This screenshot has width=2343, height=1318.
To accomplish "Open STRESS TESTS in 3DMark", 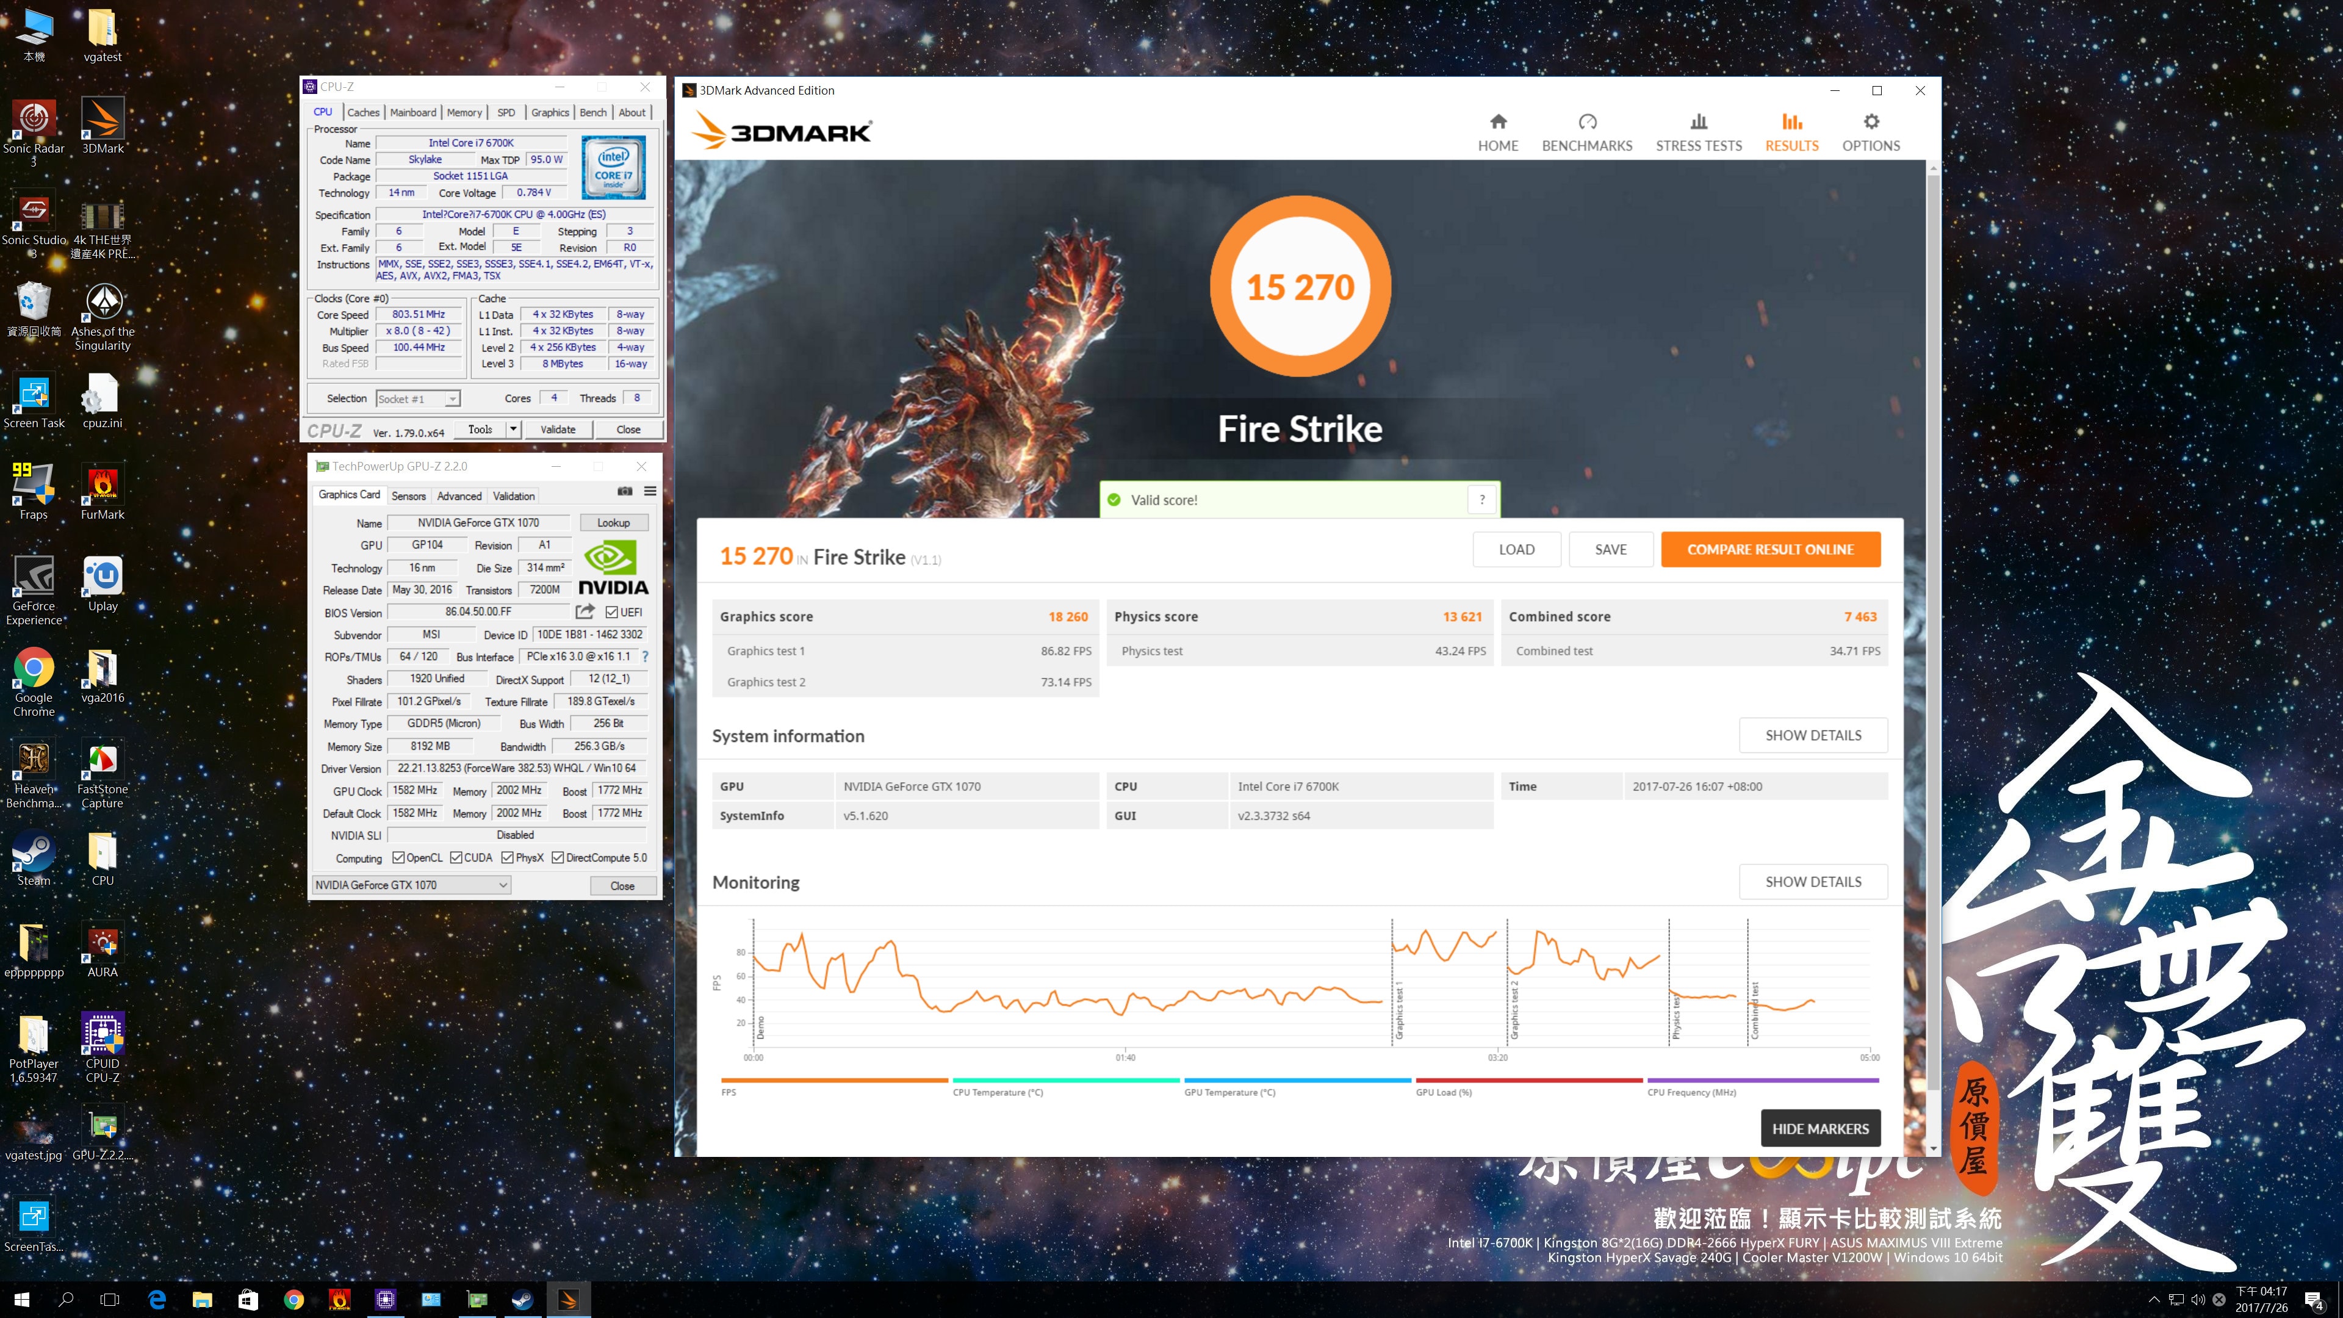I will (1698, 133).
